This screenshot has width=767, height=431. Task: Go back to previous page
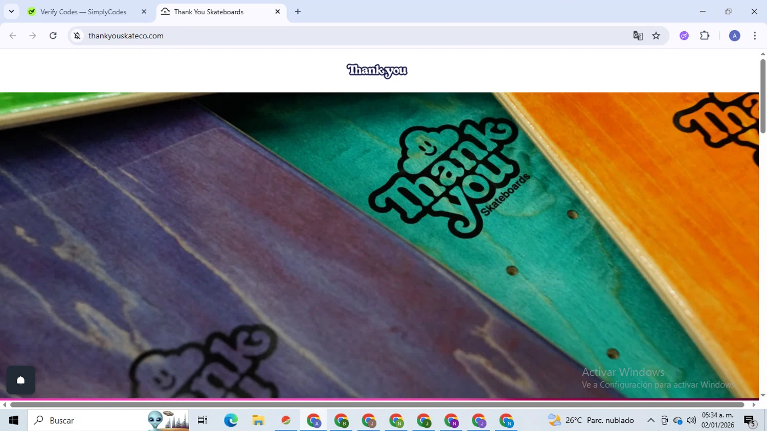[x=13, y=36]
